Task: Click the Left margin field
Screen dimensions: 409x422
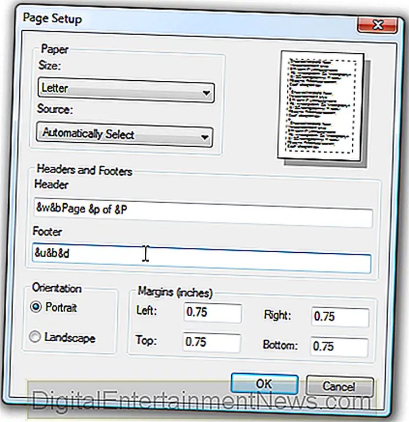Action: pos(212,313)
